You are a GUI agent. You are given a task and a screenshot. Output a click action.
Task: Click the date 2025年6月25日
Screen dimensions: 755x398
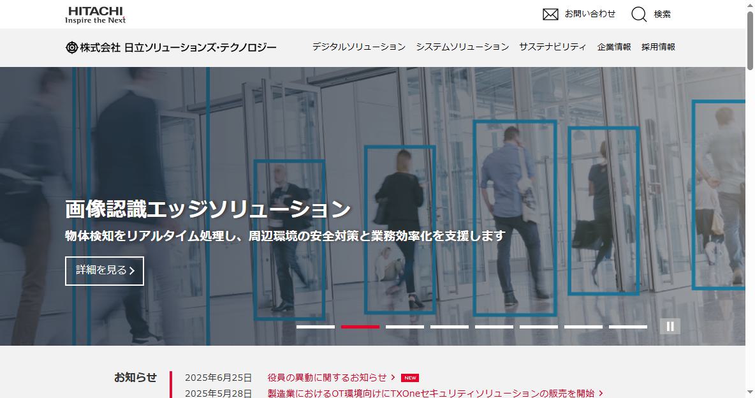point(218,378)
